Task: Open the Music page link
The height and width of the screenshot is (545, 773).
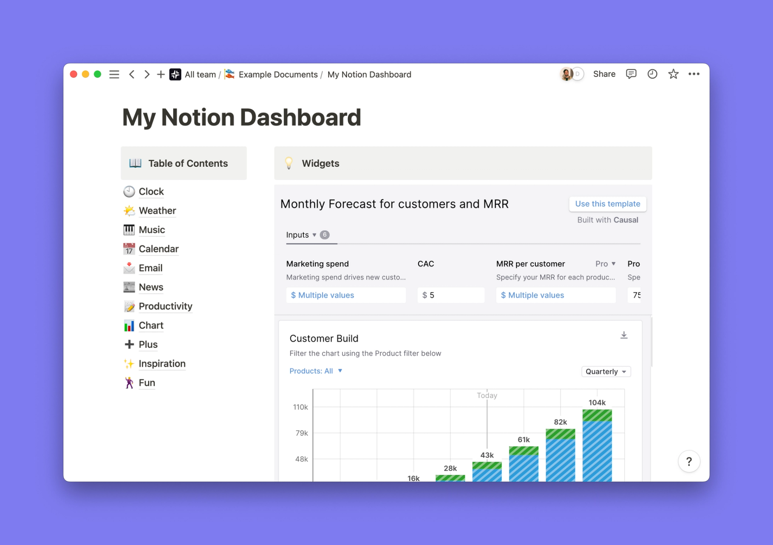Action: click(152, 230)
